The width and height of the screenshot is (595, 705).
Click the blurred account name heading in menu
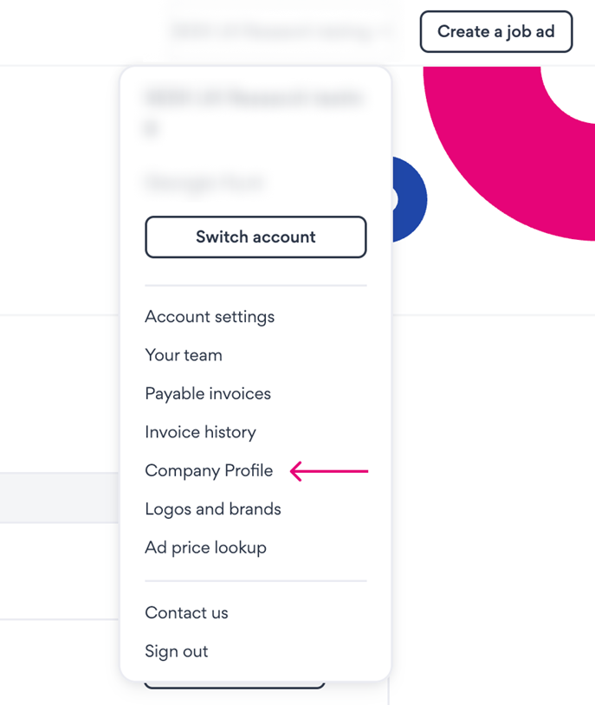click(x=255, y=113)
